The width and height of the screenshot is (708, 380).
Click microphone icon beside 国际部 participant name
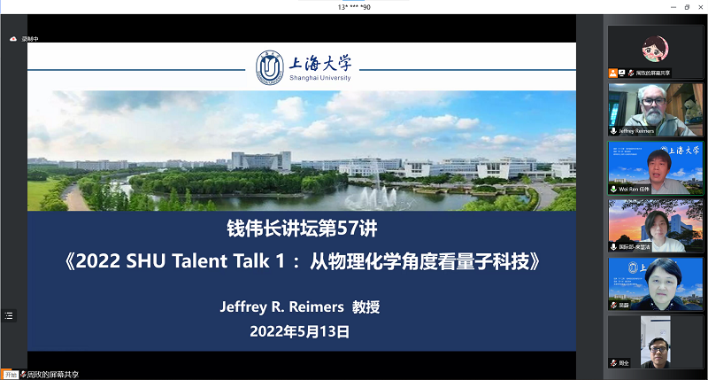tap(613, 247)
